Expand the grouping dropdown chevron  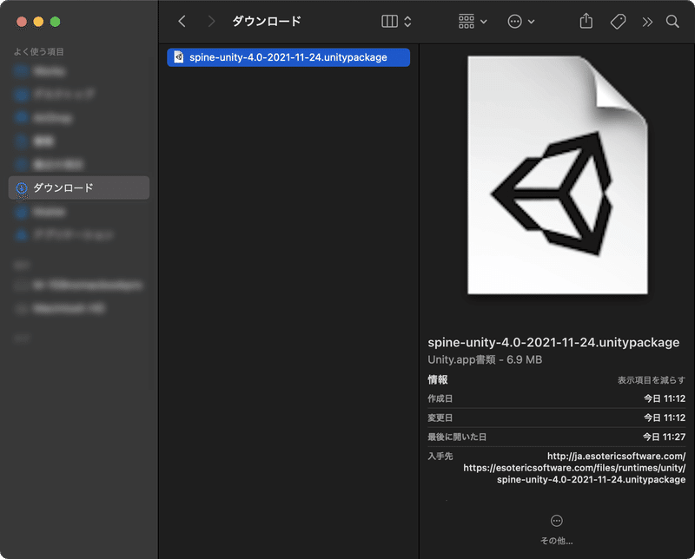pyautogui.click(x=484, y=22)
